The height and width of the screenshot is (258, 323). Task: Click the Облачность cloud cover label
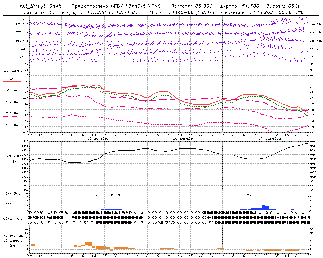13,219
